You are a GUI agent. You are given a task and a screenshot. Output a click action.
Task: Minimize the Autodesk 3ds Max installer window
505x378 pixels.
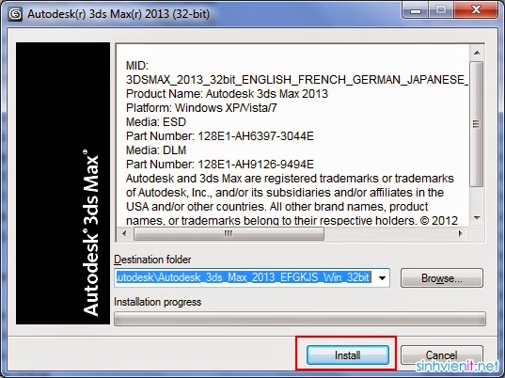coord(416,11)
